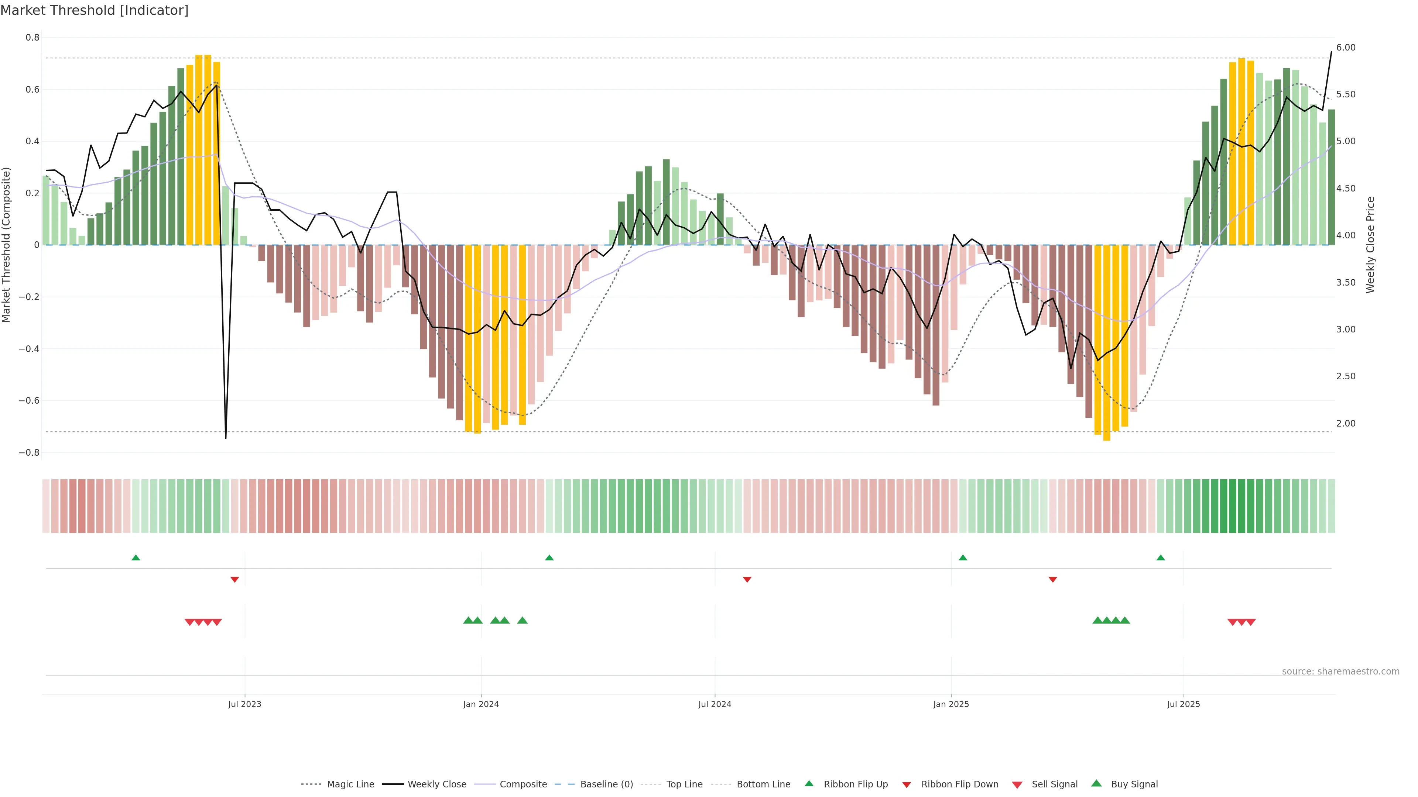
Task: Click the 6.00 price axis tick label
Action: click(x=1345, y=47)
